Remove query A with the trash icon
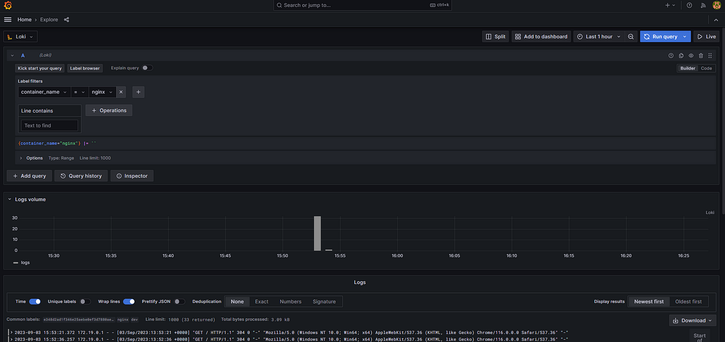725x342 pixels. tap(700, 55)
